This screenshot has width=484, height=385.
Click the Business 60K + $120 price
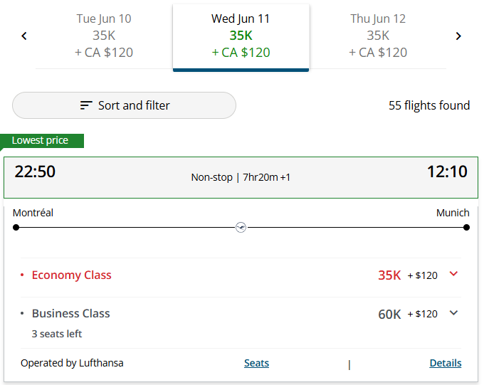pyautogui.click(x=408, y=314)
